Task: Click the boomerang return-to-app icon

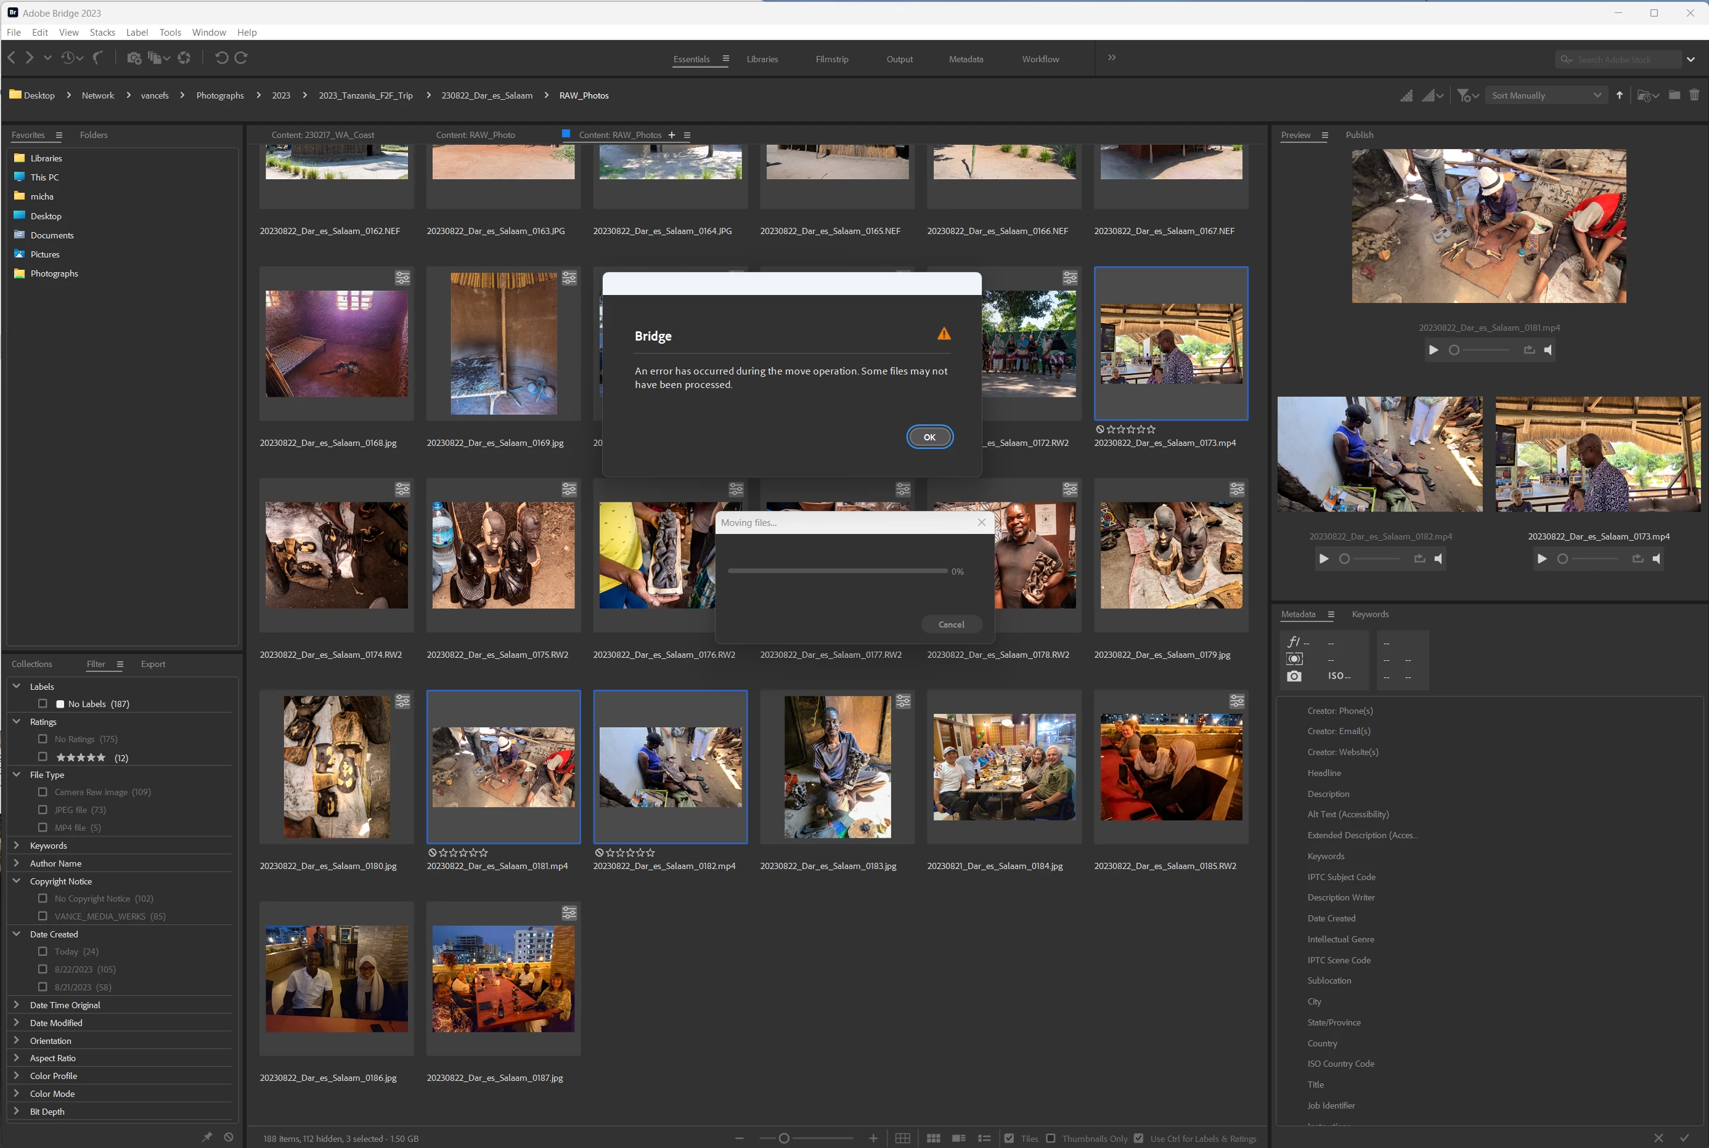Action: point(97,58)
